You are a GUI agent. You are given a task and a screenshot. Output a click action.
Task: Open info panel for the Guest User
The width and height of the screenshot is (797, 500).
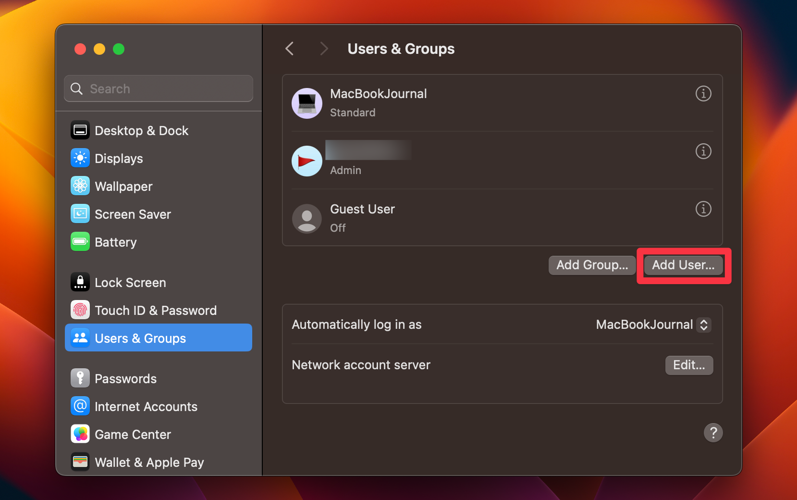703,209
